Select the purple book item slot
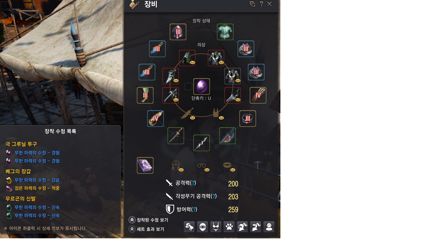425x239 pixels. [x=145, y=165]
